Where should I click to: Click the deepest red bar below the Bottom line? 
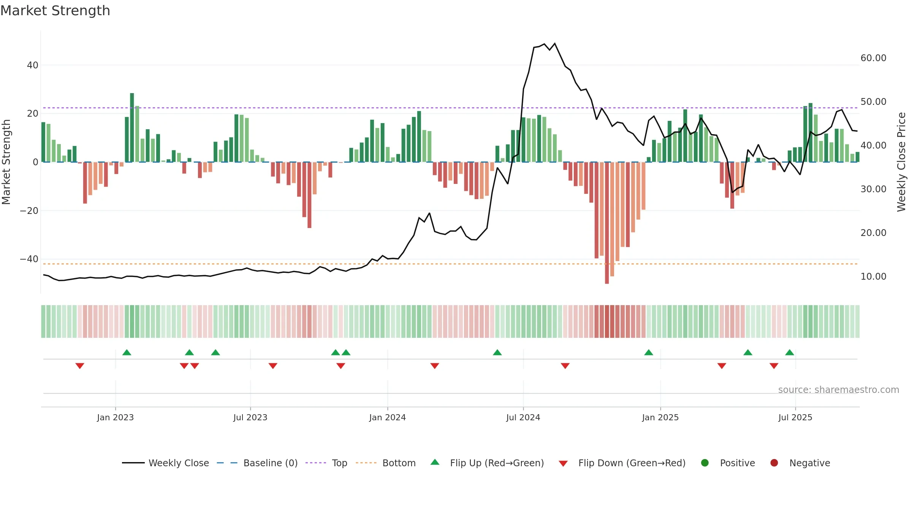coord(607,223)
